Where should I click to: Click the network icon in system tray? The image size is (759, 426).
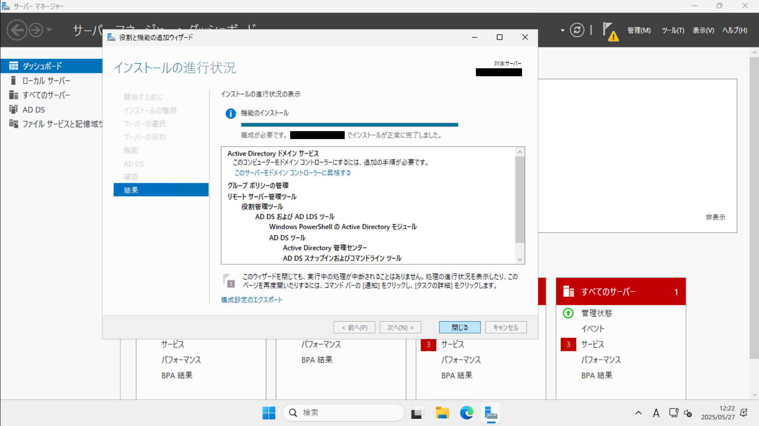tap(673, 413)
